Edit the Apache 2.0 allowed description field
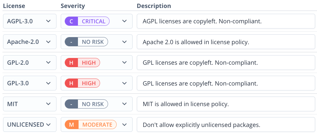This screenshot has height=134, width=317. 226,42
